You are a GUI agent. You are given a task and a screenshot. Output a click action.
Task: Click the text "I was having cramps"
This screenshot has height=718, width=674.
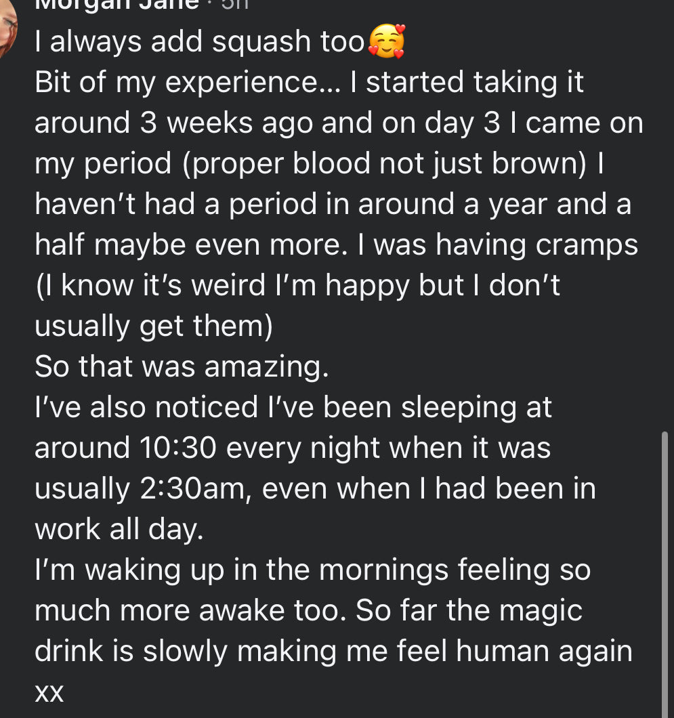coord(505,245)
